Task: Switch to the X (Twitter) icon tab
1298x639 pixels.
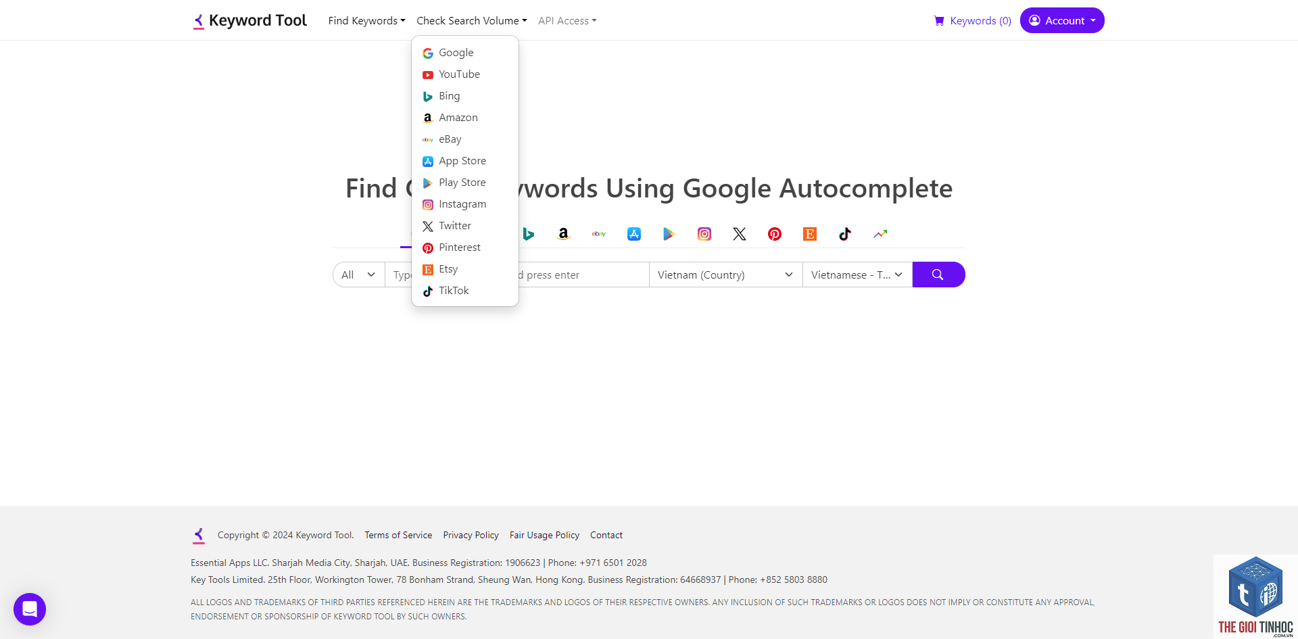Action: tap(740, 234)
